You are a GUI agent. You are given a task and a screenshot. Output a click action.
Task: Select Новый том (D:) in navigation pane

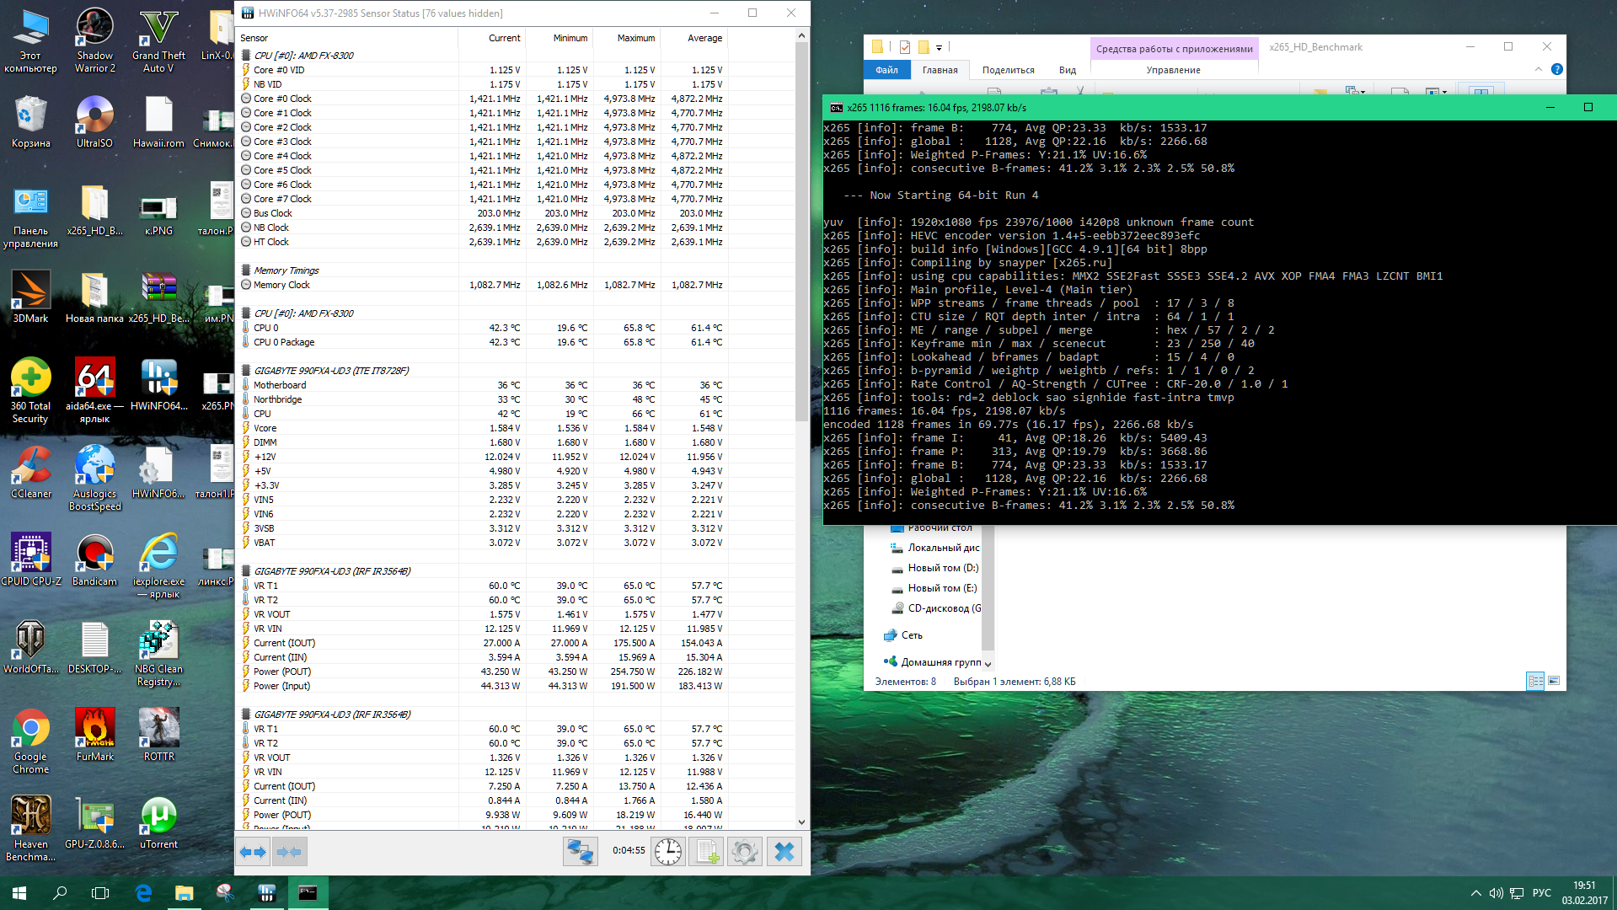pyautogui.click(x=942, y=568)
